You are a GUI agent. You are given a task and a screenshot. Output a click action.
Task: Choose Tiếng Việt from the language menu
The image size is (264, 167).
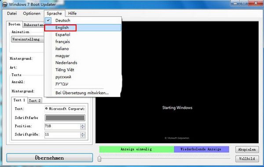point(83,70)
